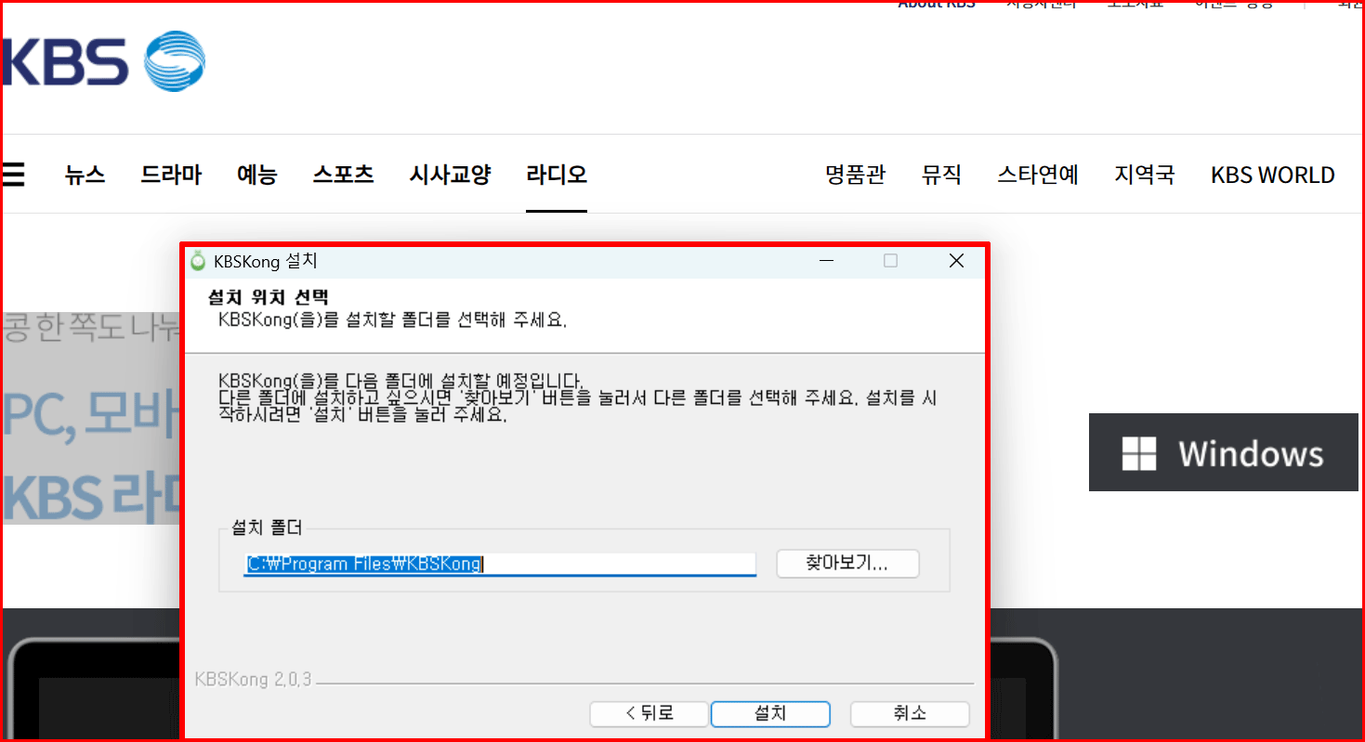This screenshot has height=742, width=1365.
Task: Open the hamburger menu icon
Action: click(13, 175)
